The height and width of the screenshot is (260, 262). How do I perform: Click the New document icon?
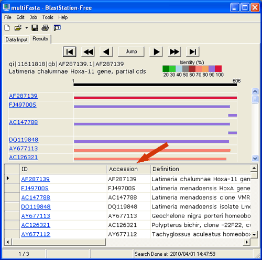tap(7, 28)
